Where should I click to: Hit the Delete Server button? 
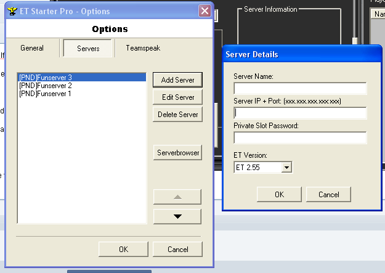(x=177, y=115)
